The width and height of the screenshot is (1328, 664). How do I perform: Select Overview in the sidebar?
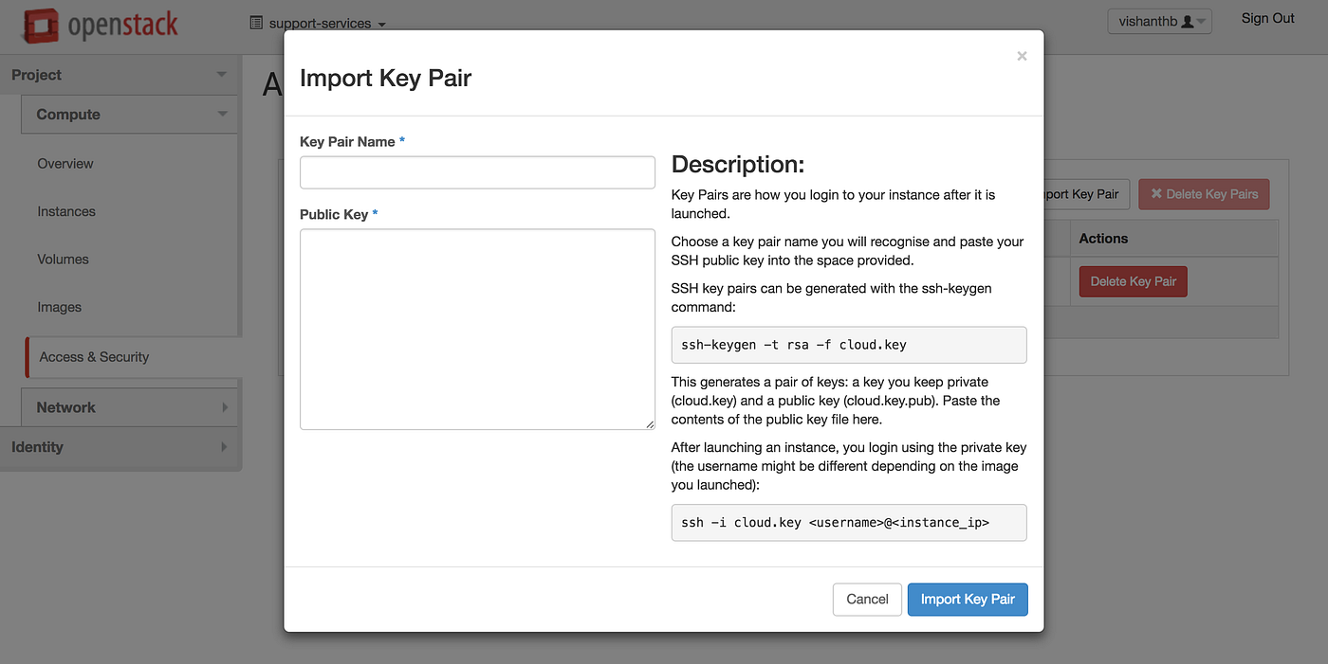(65, 163)
